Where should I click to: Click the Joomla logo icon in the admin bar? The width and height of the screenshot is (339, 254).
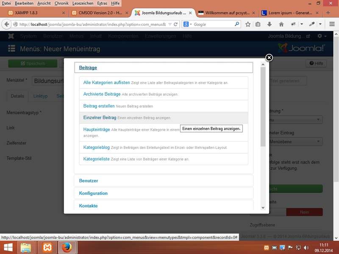click(11, 36)
